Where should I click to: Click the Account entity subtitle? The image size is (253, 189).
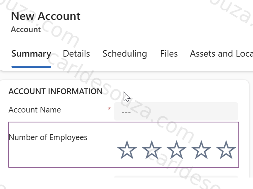coord(26,29)
